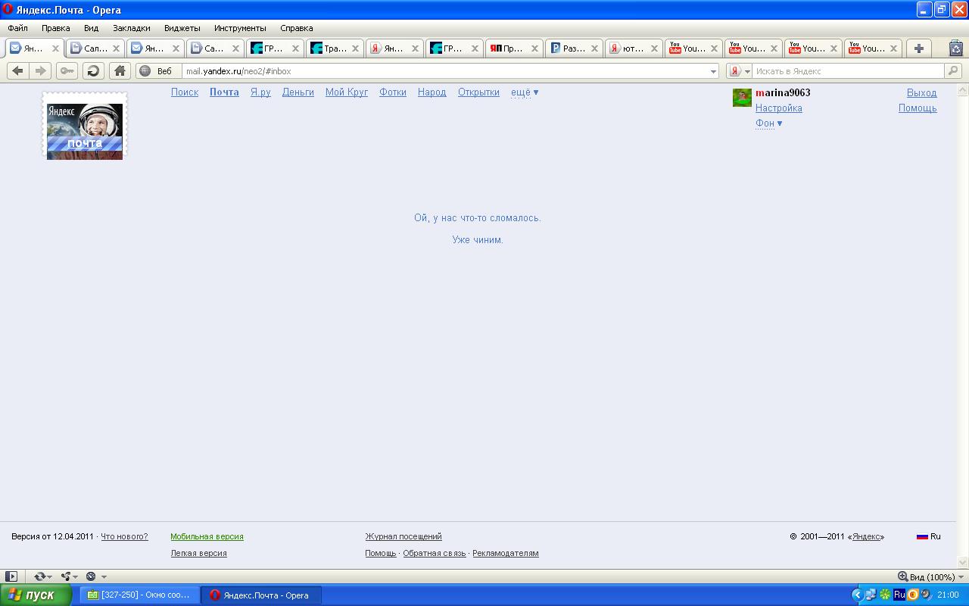Click the Yandex Почта Gagarin logo
The width and height of the screenshot is (969, 606).
[x=85, y=127]
